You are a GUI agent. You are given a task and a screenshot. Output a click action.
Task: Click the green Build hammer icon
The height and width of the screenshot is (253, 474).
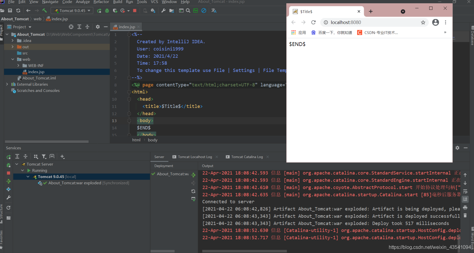click(x=44, y=11)
